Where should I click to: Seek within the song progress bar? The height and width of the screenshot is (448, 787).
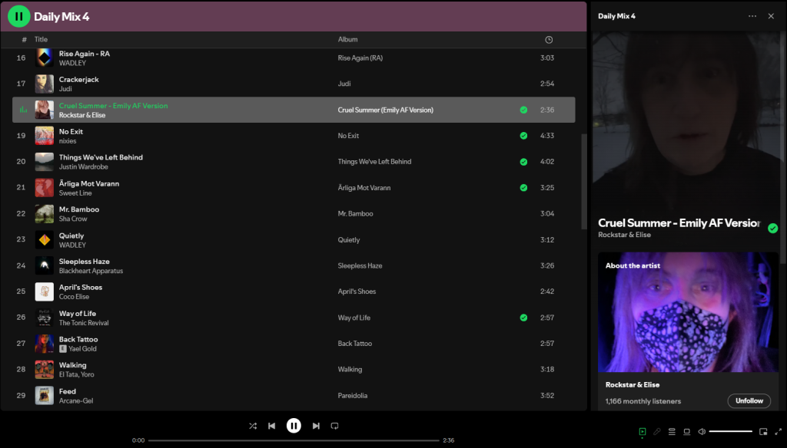tap(294, 440)
